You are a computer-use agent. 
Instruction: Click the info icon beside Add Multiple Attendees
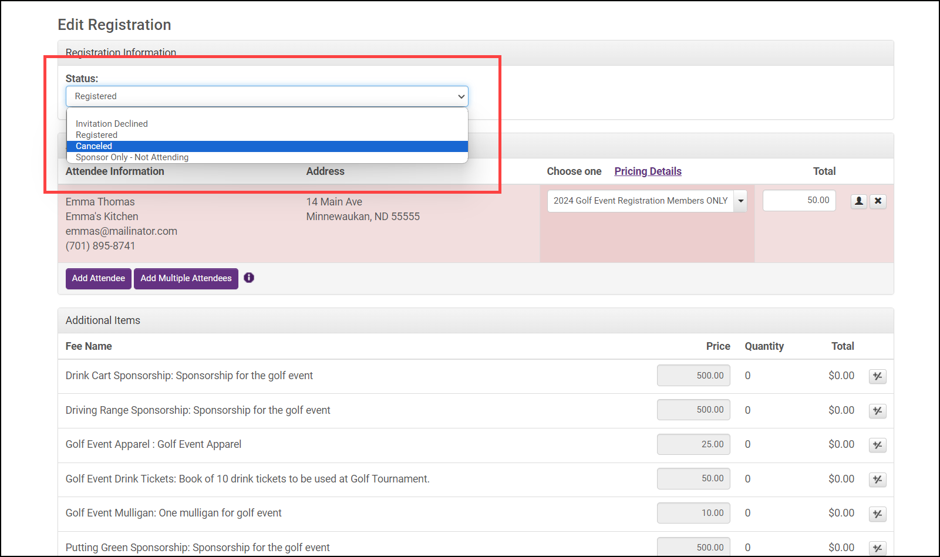[249, 278]
